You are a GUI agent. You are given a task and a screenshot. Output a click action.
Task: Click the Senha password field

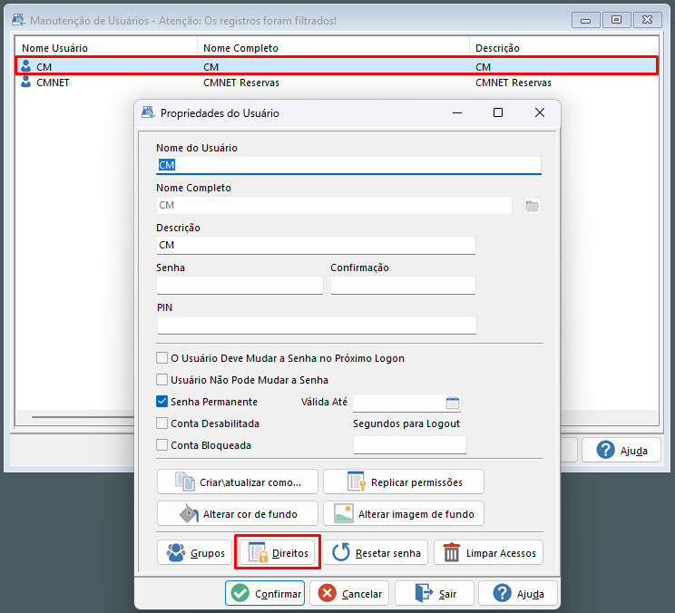[240, 286]
